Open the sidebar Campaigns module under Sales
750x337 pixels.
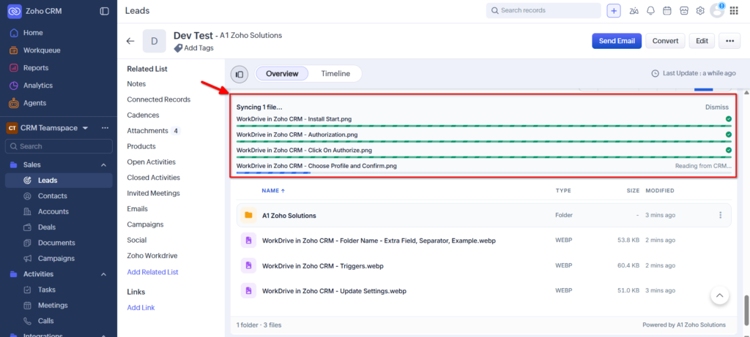click(x=56, y=258)
